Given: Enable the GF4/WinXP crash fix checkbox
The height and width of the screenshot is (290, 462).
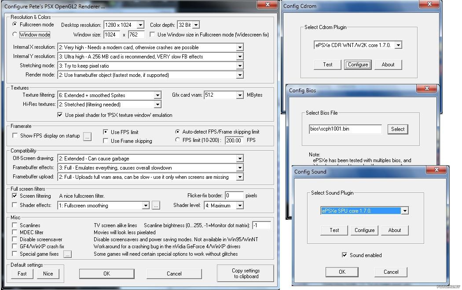Looking at the screenshot, I should [x=15, y=246].
